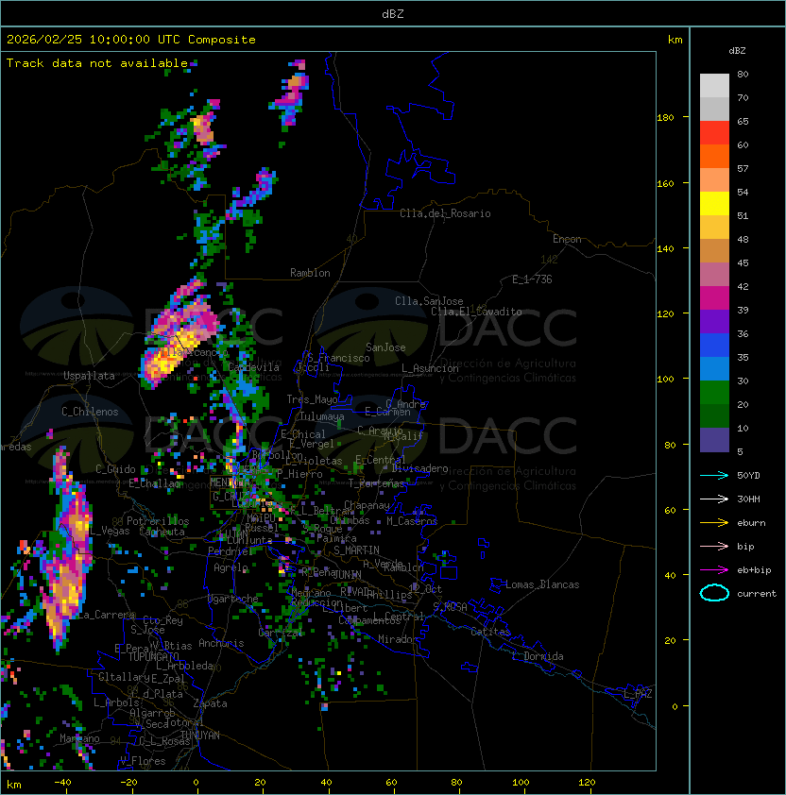Click the 'Encon' map label
The height and width of the screenshot is (795, 786).
pyautogui.click(x=567, y=239)
